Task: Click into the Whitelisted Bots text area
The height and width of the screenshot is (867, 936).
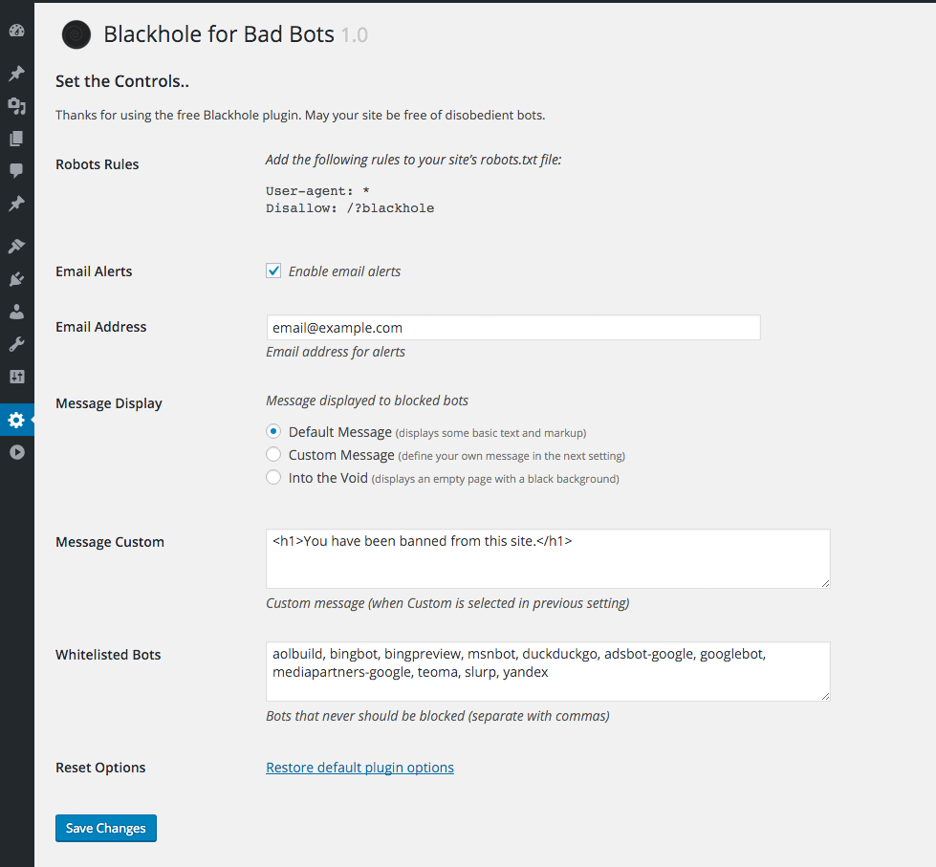Action: pyautogui.click(x=547, y=671)
